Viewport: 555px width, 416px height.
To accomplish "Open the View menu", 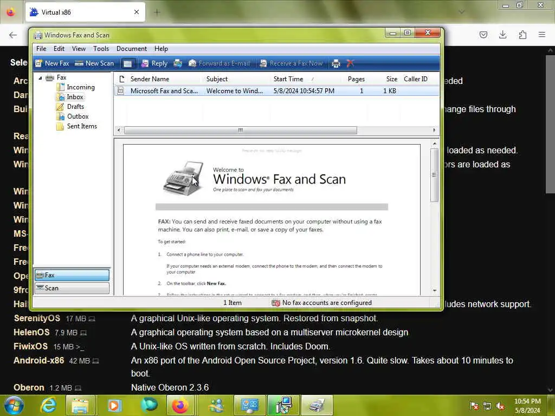I will (x=79, y=49).
